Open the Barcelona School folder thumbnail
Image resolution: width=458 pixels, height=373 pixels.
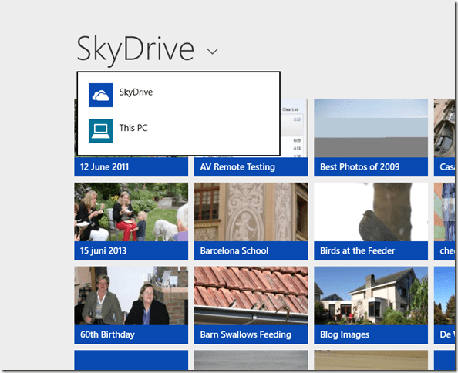pyautogui.click(x=251, y=212)
